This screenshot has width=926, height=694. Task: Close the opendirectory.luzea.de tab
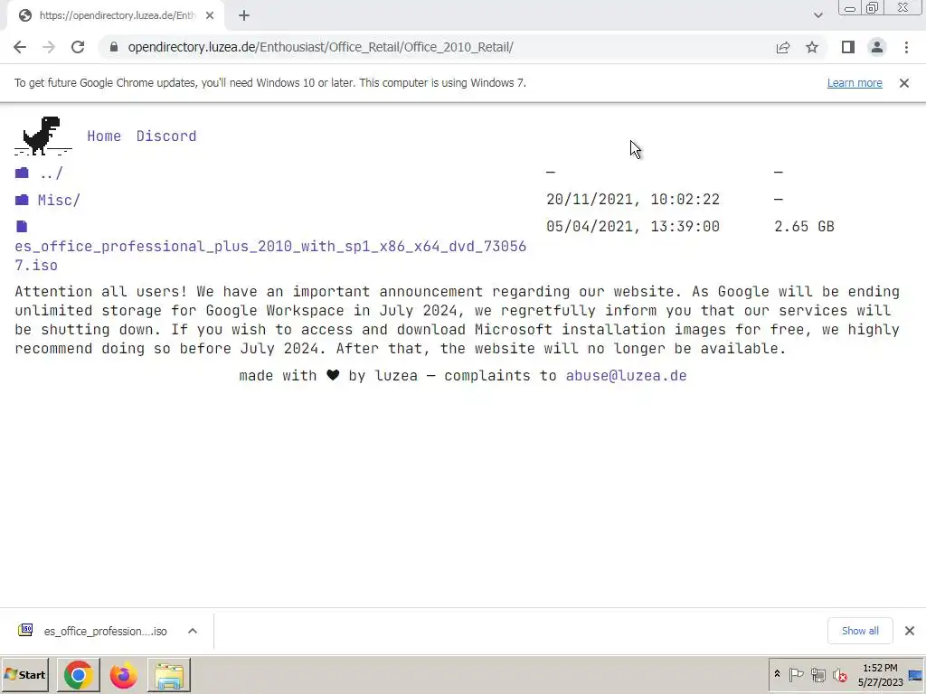(x=210, y=16)
